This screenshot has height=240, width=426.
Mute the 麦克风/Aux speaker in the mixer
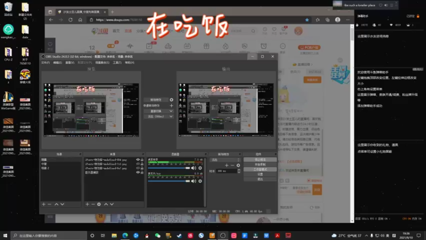[x=194, y=181]
